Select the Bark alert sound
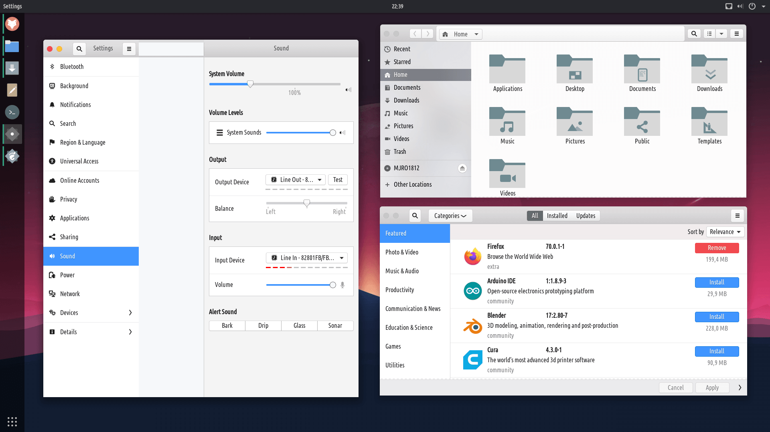 pyautogui.click(x=227, y=325)
